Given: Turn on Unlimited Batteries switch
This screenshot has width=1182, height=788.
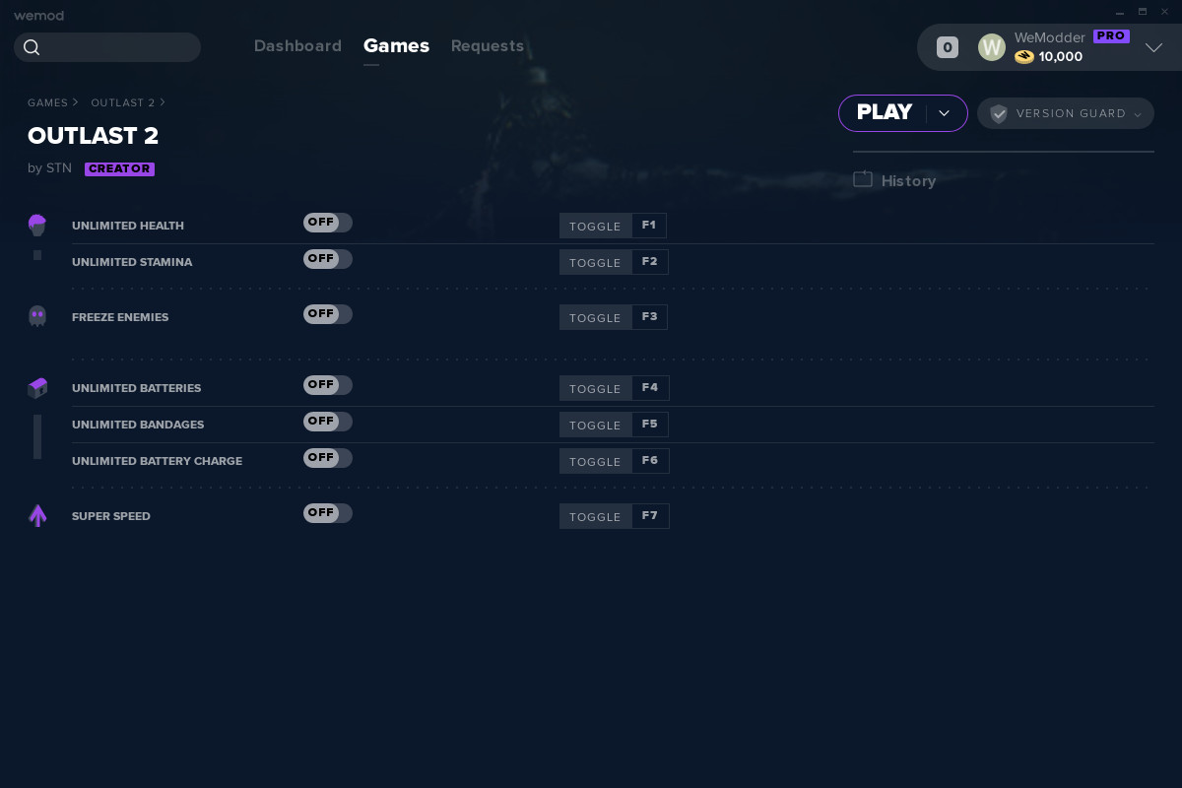Looking at the screenshot, I should 327,384.
